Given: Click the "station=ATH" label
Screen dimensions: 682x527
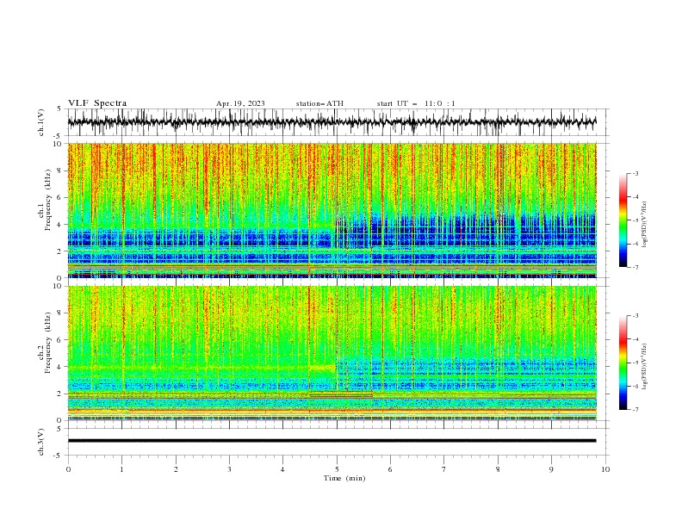Looking at the screenshot, I should click(x=319, y=103).
